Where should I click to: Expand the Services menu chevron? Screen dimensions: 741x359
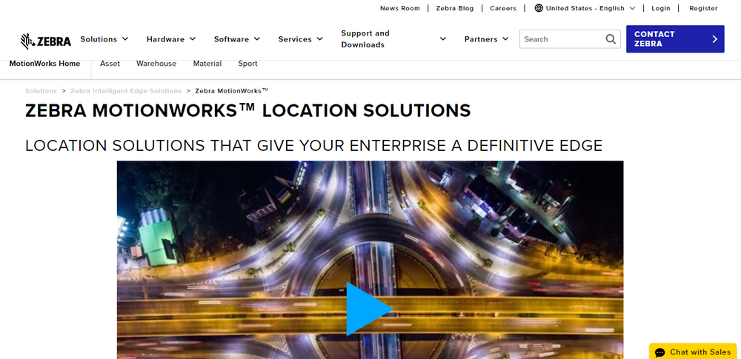[x=320, y=38]
